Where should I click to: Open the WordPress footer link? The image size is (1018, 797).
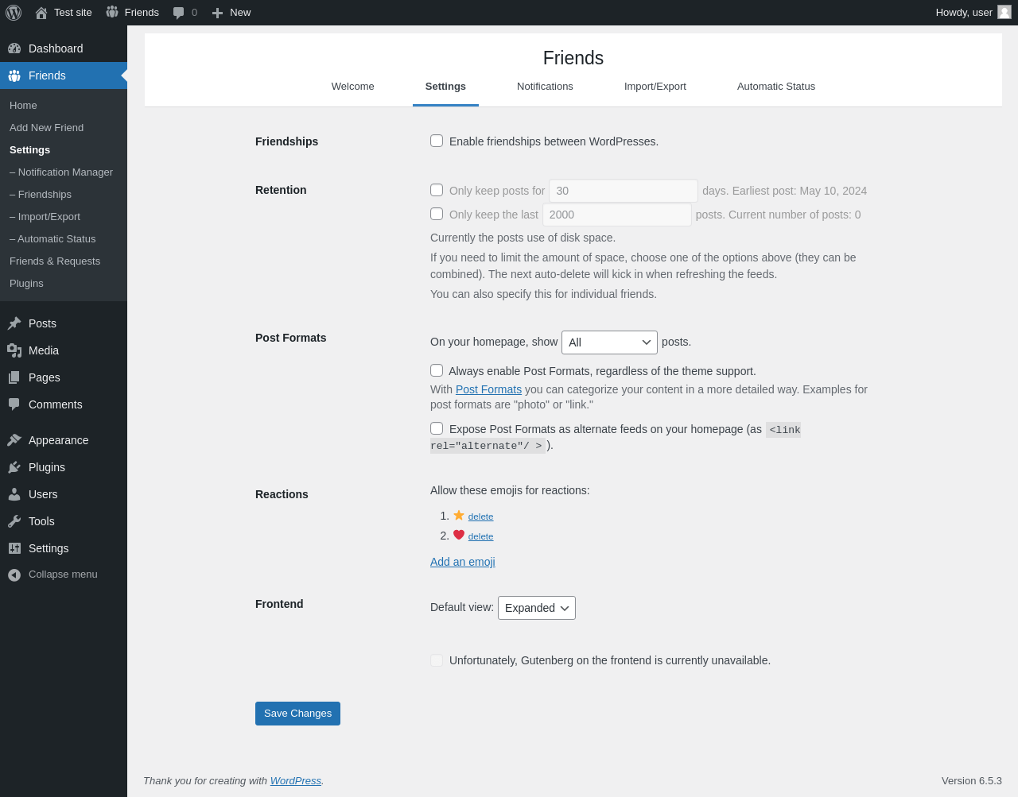295,781
